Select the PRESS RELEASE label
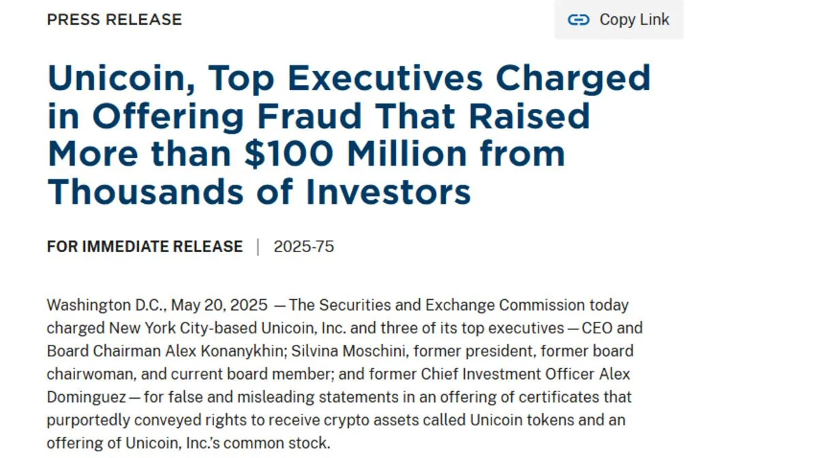 (115, 20)
